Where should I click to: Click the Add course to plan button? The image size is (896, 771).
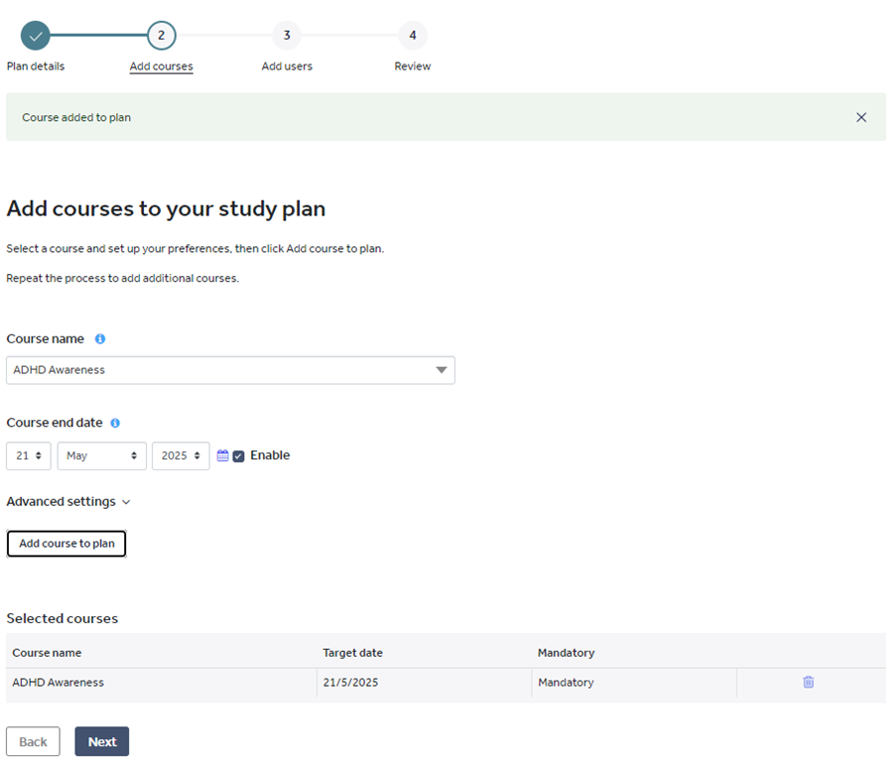65,543
